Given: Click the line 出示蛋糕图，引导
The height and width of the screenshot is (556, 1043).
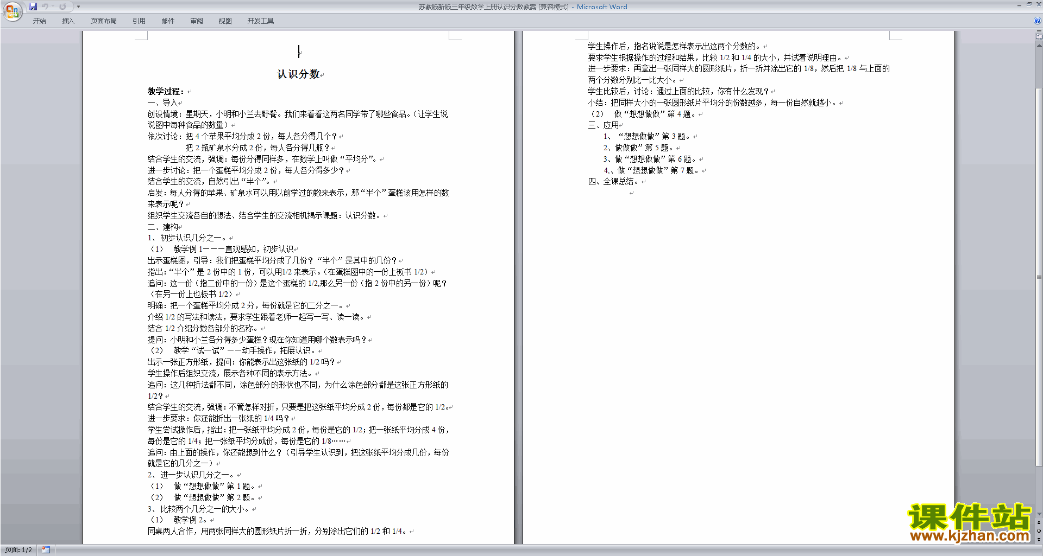Looking at the screenshot, I should coord(273,260).
